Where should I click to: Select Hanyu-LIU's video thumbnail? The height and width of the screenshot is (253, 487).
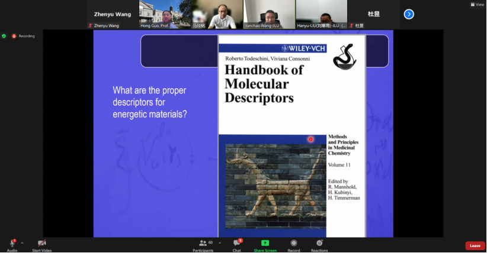point(321,14)
